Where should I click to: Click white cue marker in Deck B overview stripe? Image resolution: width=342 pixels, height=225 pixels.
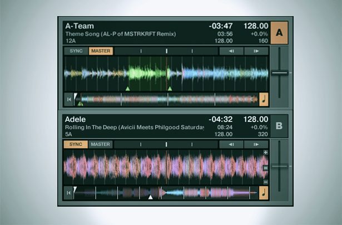pyautogui.click(x=151, y=197)
